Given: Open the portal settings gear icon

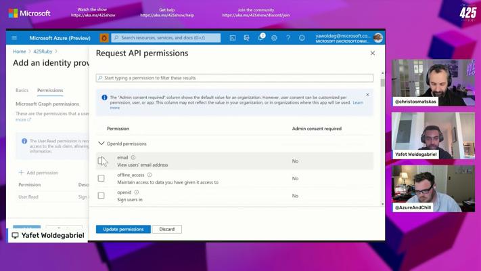Looking at the screenshot, I should point(274,38).
